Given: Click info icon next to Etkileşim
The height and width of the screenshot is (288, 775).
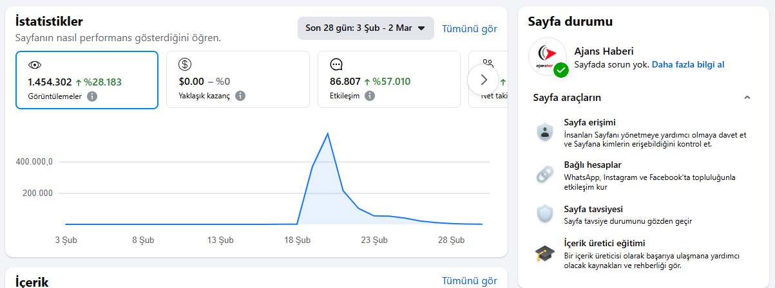Looking at the screenshot, I should click(x=370, y=96).
